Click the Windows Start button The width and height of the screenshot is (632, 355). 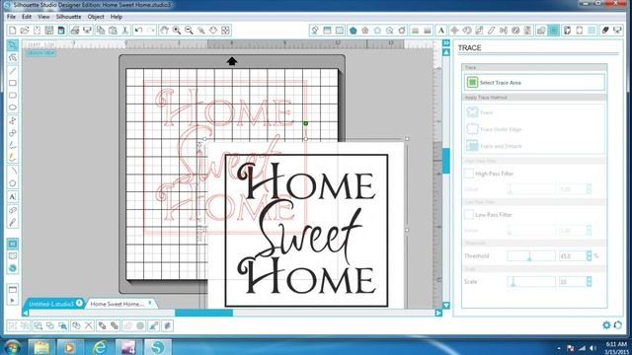pos(12,347)
